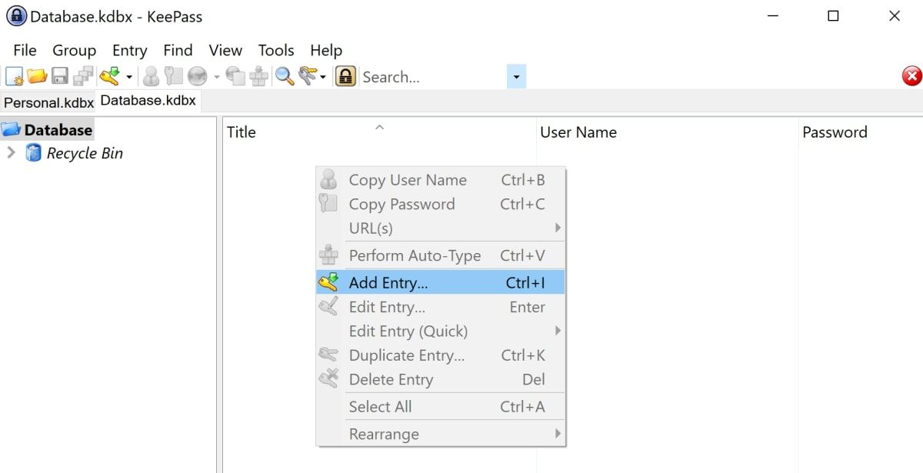Select All from the context menu

click(x=380, y=406)
